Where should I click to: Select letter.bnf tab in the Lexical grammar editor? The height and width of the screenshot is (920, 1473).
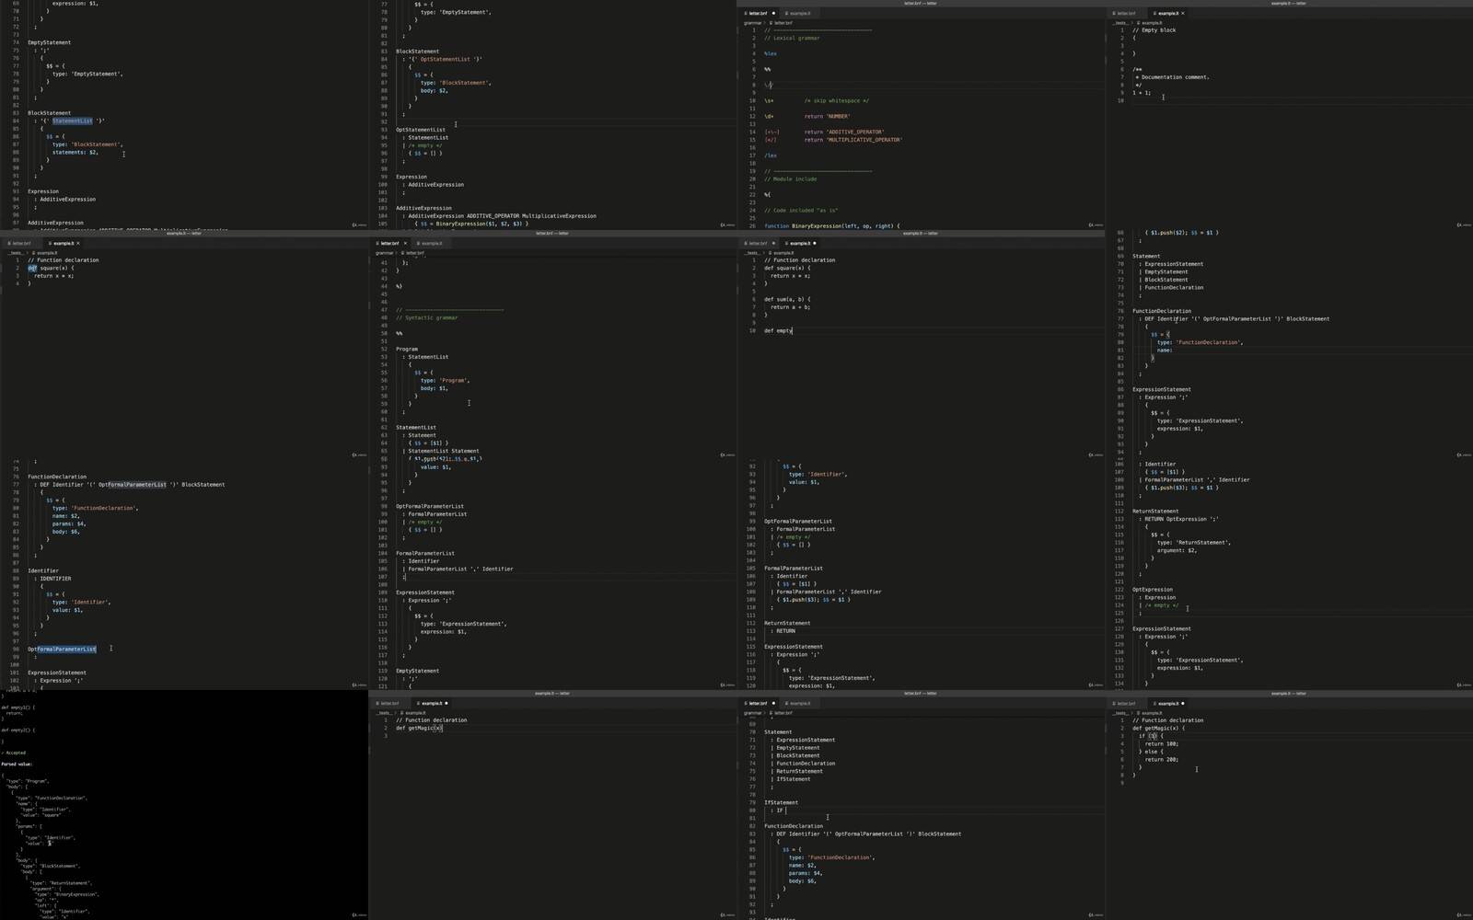tap(757, 14)
